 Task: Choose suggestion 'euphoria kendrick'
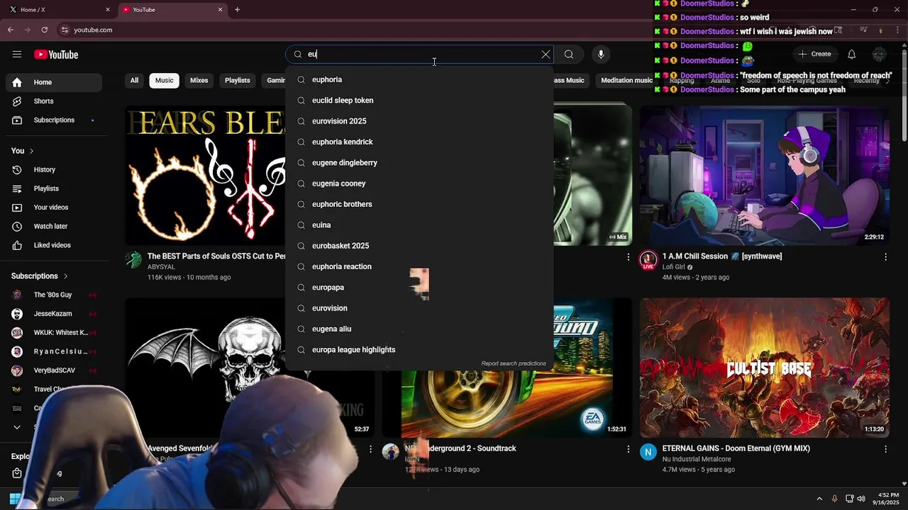[419, 142]
